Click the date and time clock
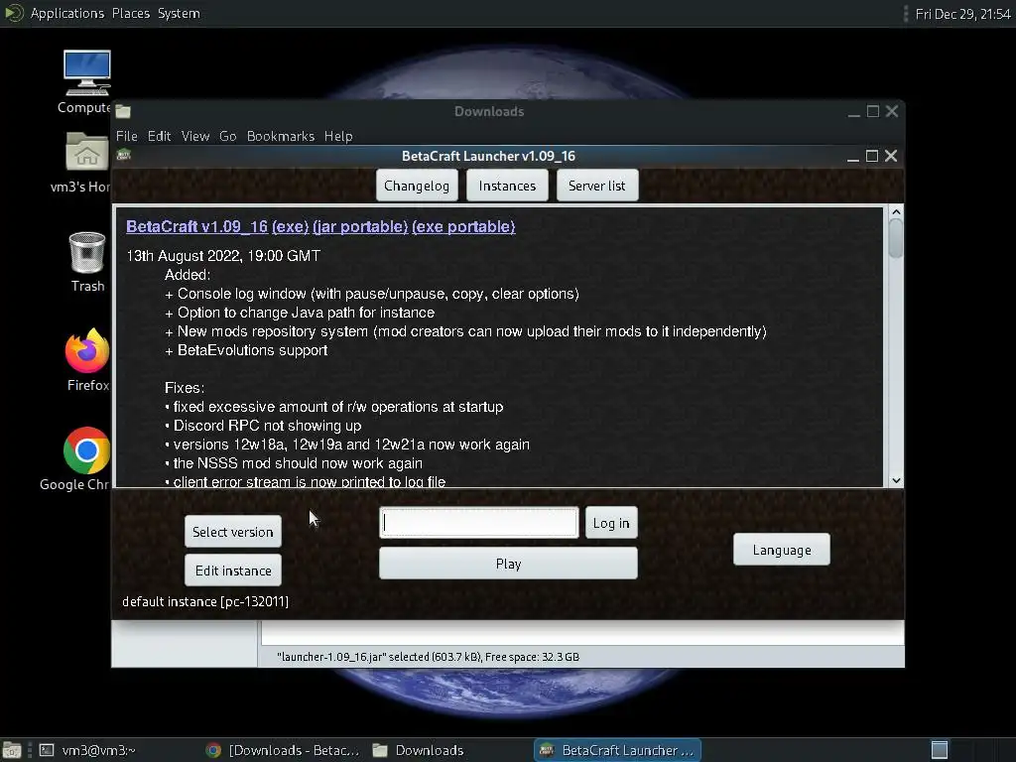Viewport: 1016px width, 762px height. coord(962,14)
